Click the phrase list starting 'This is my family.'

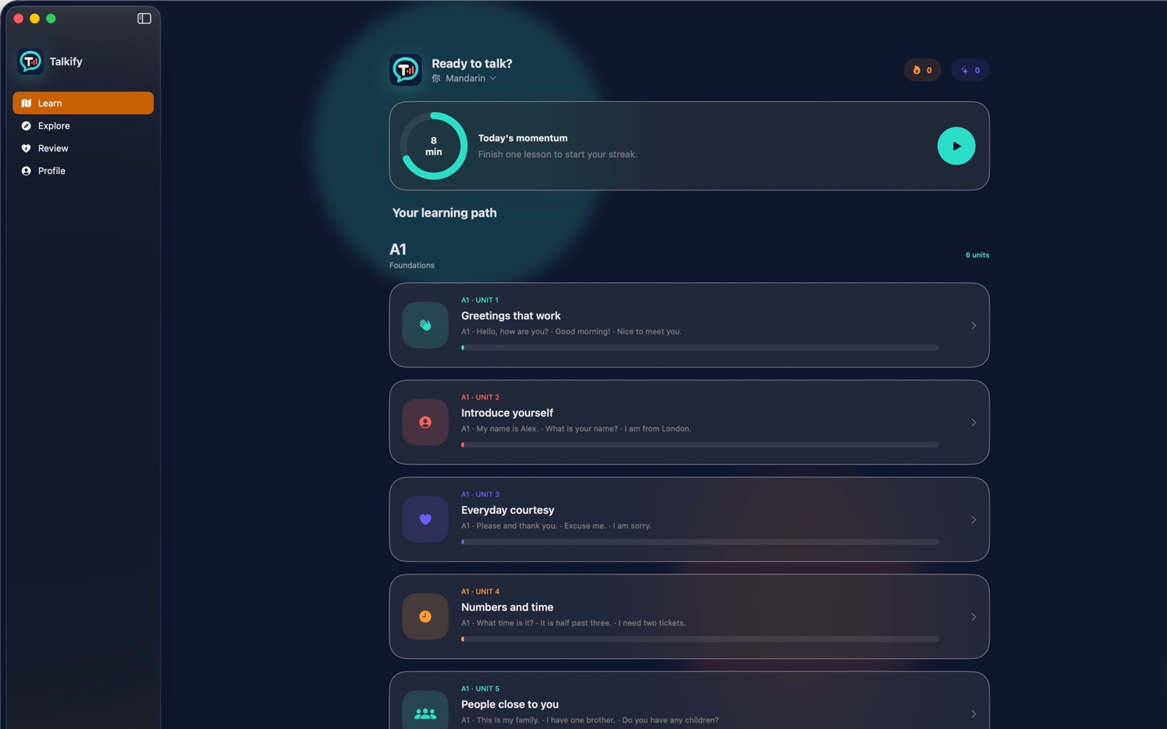click(x=589, y=720)
